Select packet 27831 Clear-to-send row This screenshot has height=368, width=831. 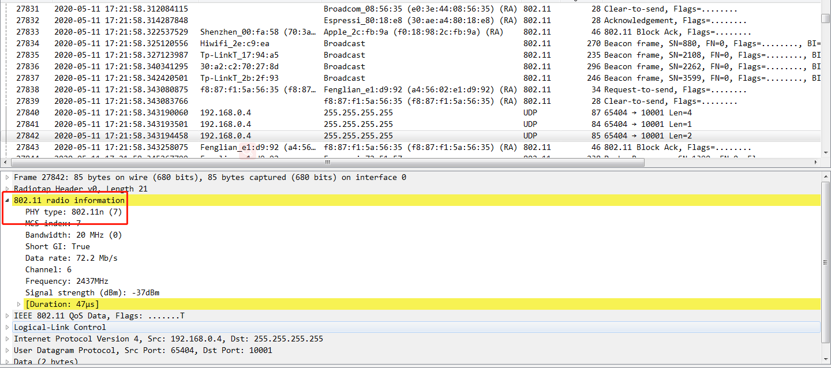(x=410, y=9)
